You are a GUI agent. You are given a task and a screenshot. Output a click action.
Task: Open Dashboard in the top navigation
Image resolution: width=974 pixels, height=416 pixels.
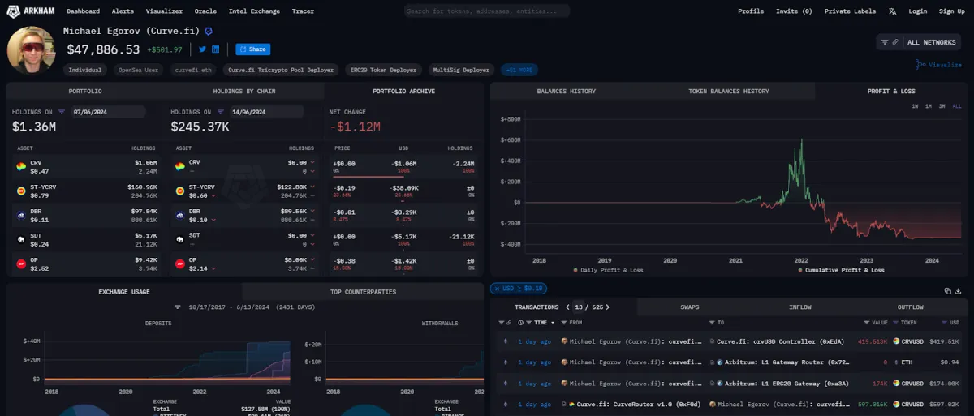[x=83, y=11]
